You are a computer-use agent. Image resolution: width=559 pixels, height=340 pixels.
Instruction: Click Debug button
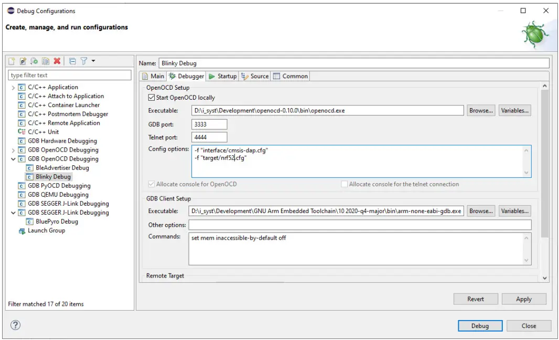pos(480,326)
